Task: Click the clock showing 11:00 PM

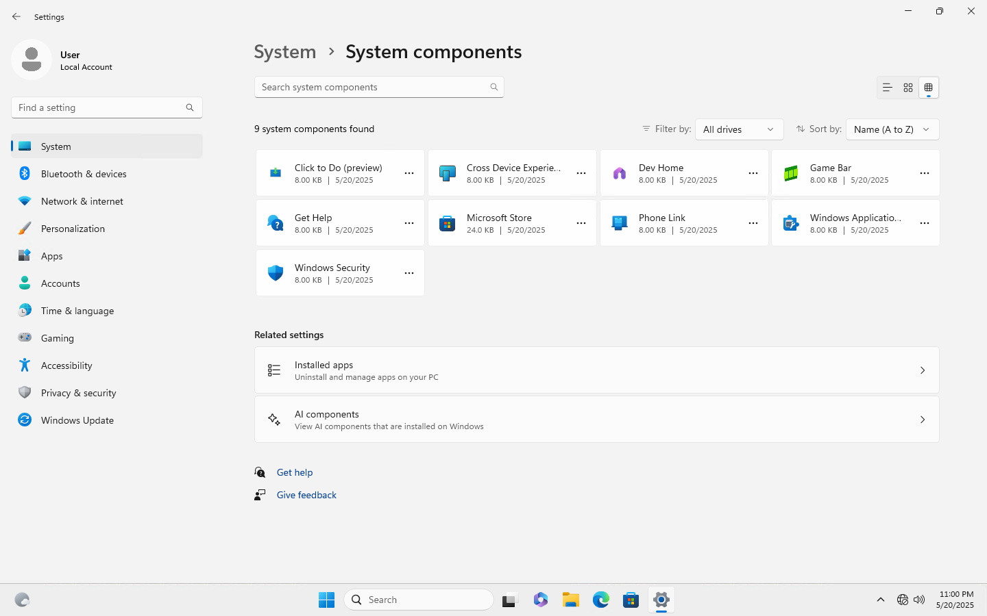Action: coord(955,600)
